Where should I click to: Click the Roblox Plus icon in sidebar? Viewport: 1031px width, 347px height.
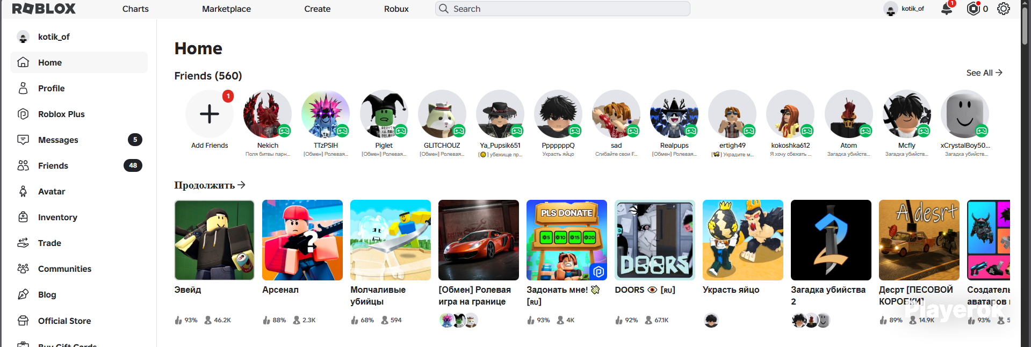tap(23, 114)
